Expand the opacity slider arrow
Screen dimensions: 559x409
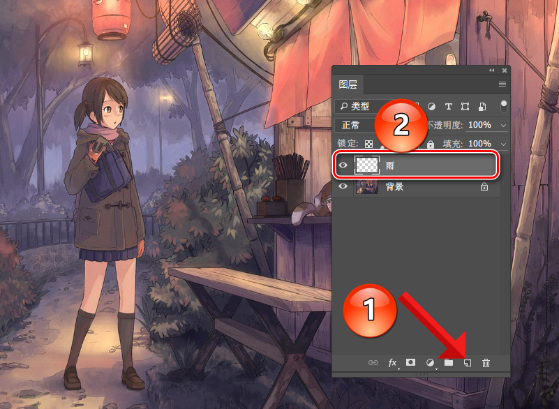click(503, 125)
